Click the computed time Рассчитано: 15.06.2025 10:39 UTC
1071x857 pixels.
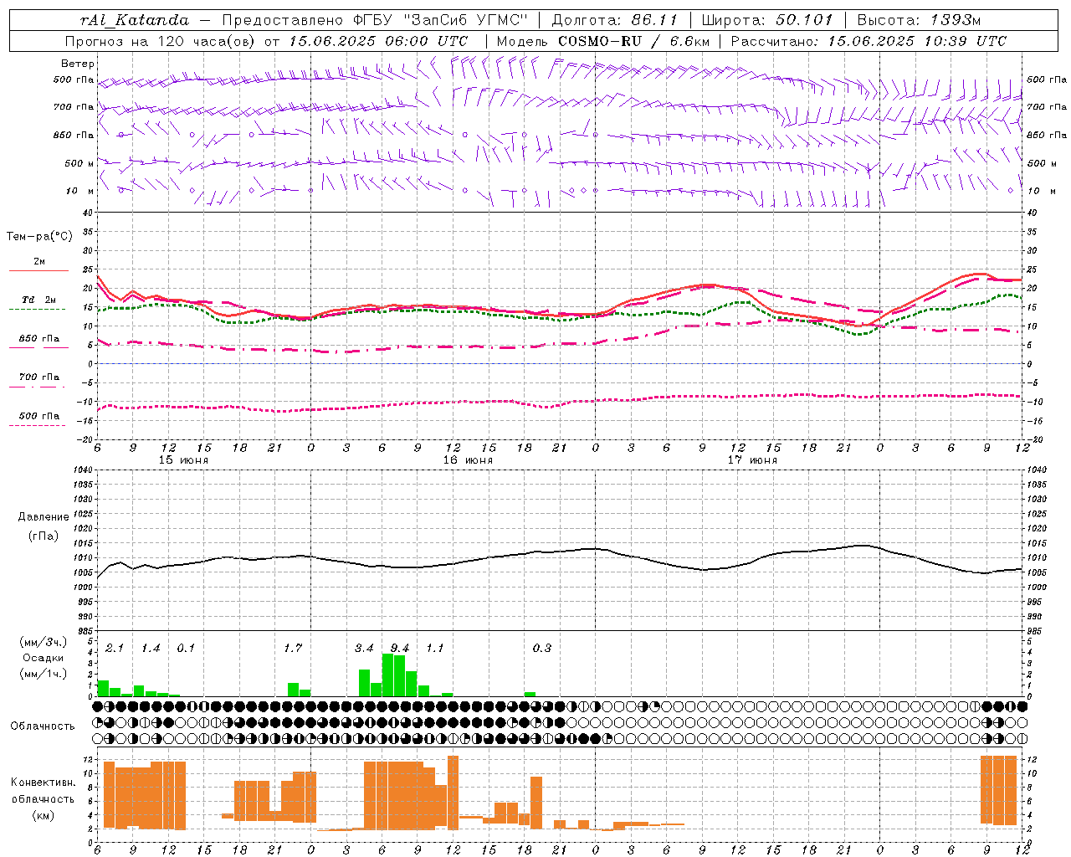[869, 41]
